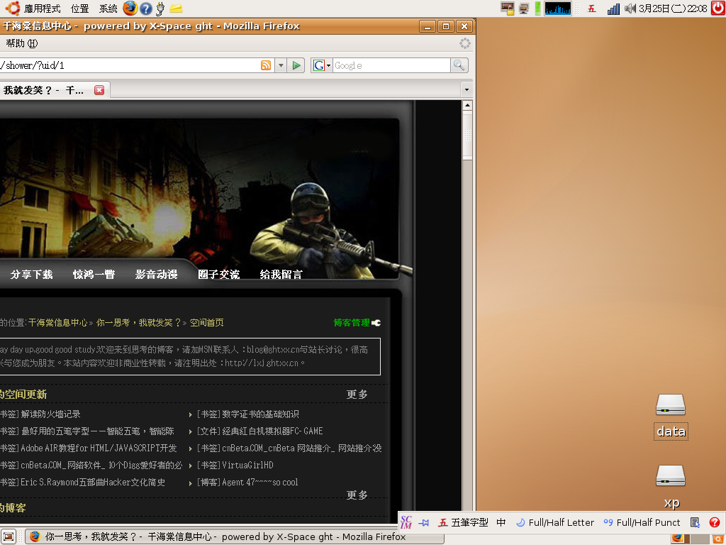Viewport: 726px width, 545px height.
Task: Click the network monitor computers icon
Action: [x=524, y=9]
